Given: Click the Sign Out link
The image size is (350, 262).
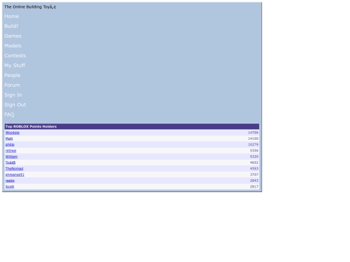Looking at the screenshot, I should 15,105.
